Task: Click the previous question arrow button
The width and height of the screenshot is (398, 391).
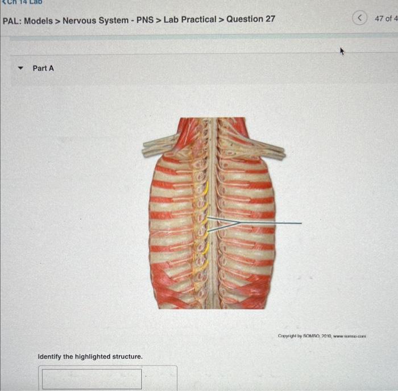Action: [359, 18]
